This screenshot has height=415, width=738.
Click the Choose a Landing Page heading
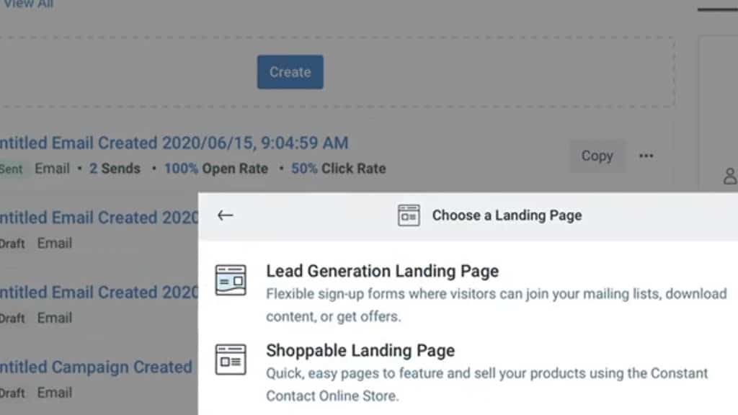point(507,215)
